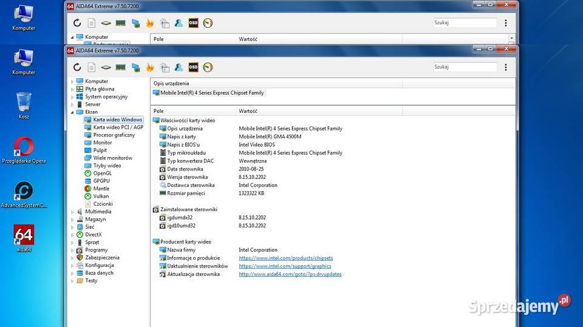Expand Multimedia tree node
This screenshot has width=583, height=327.
[72, 212]
